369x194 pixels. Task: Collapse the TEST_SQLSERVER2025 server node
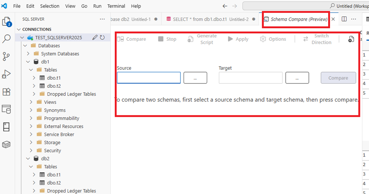click(22, 38)
